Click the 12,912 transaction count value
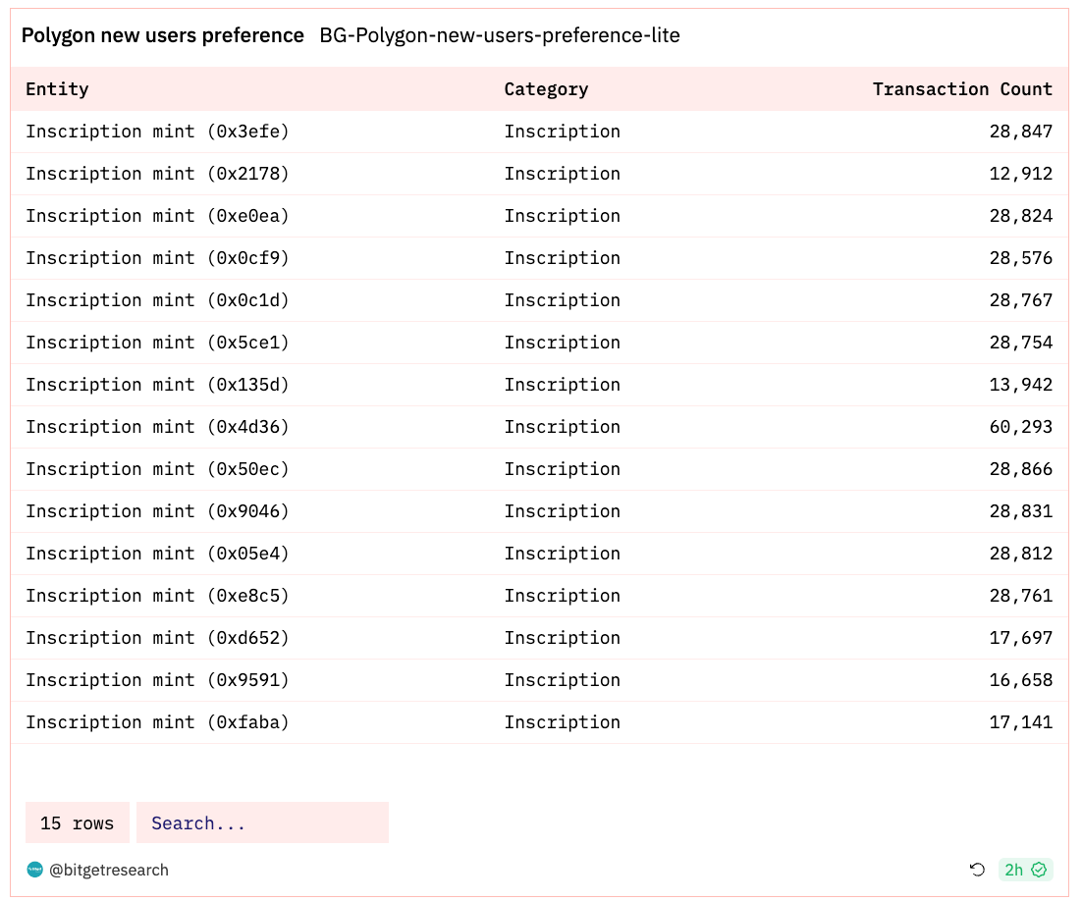Screen dimensions: 1082x901 (1020, 174)
